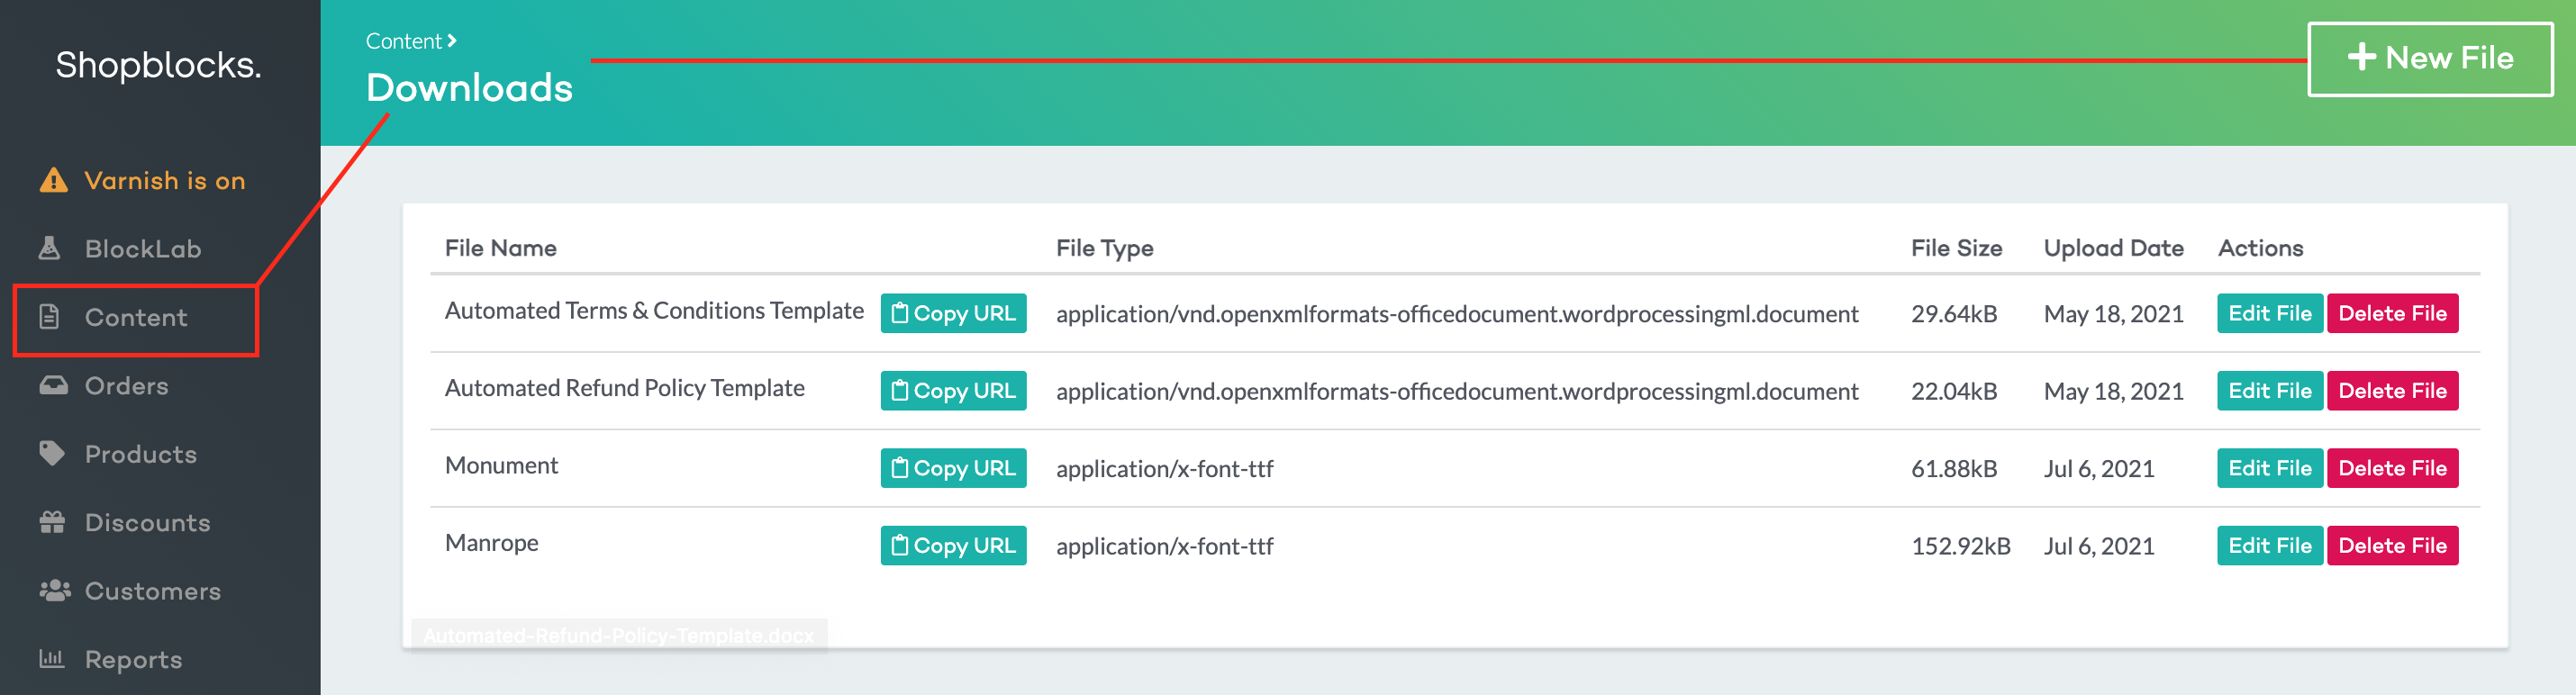Select Content in the sidebar

136,317
